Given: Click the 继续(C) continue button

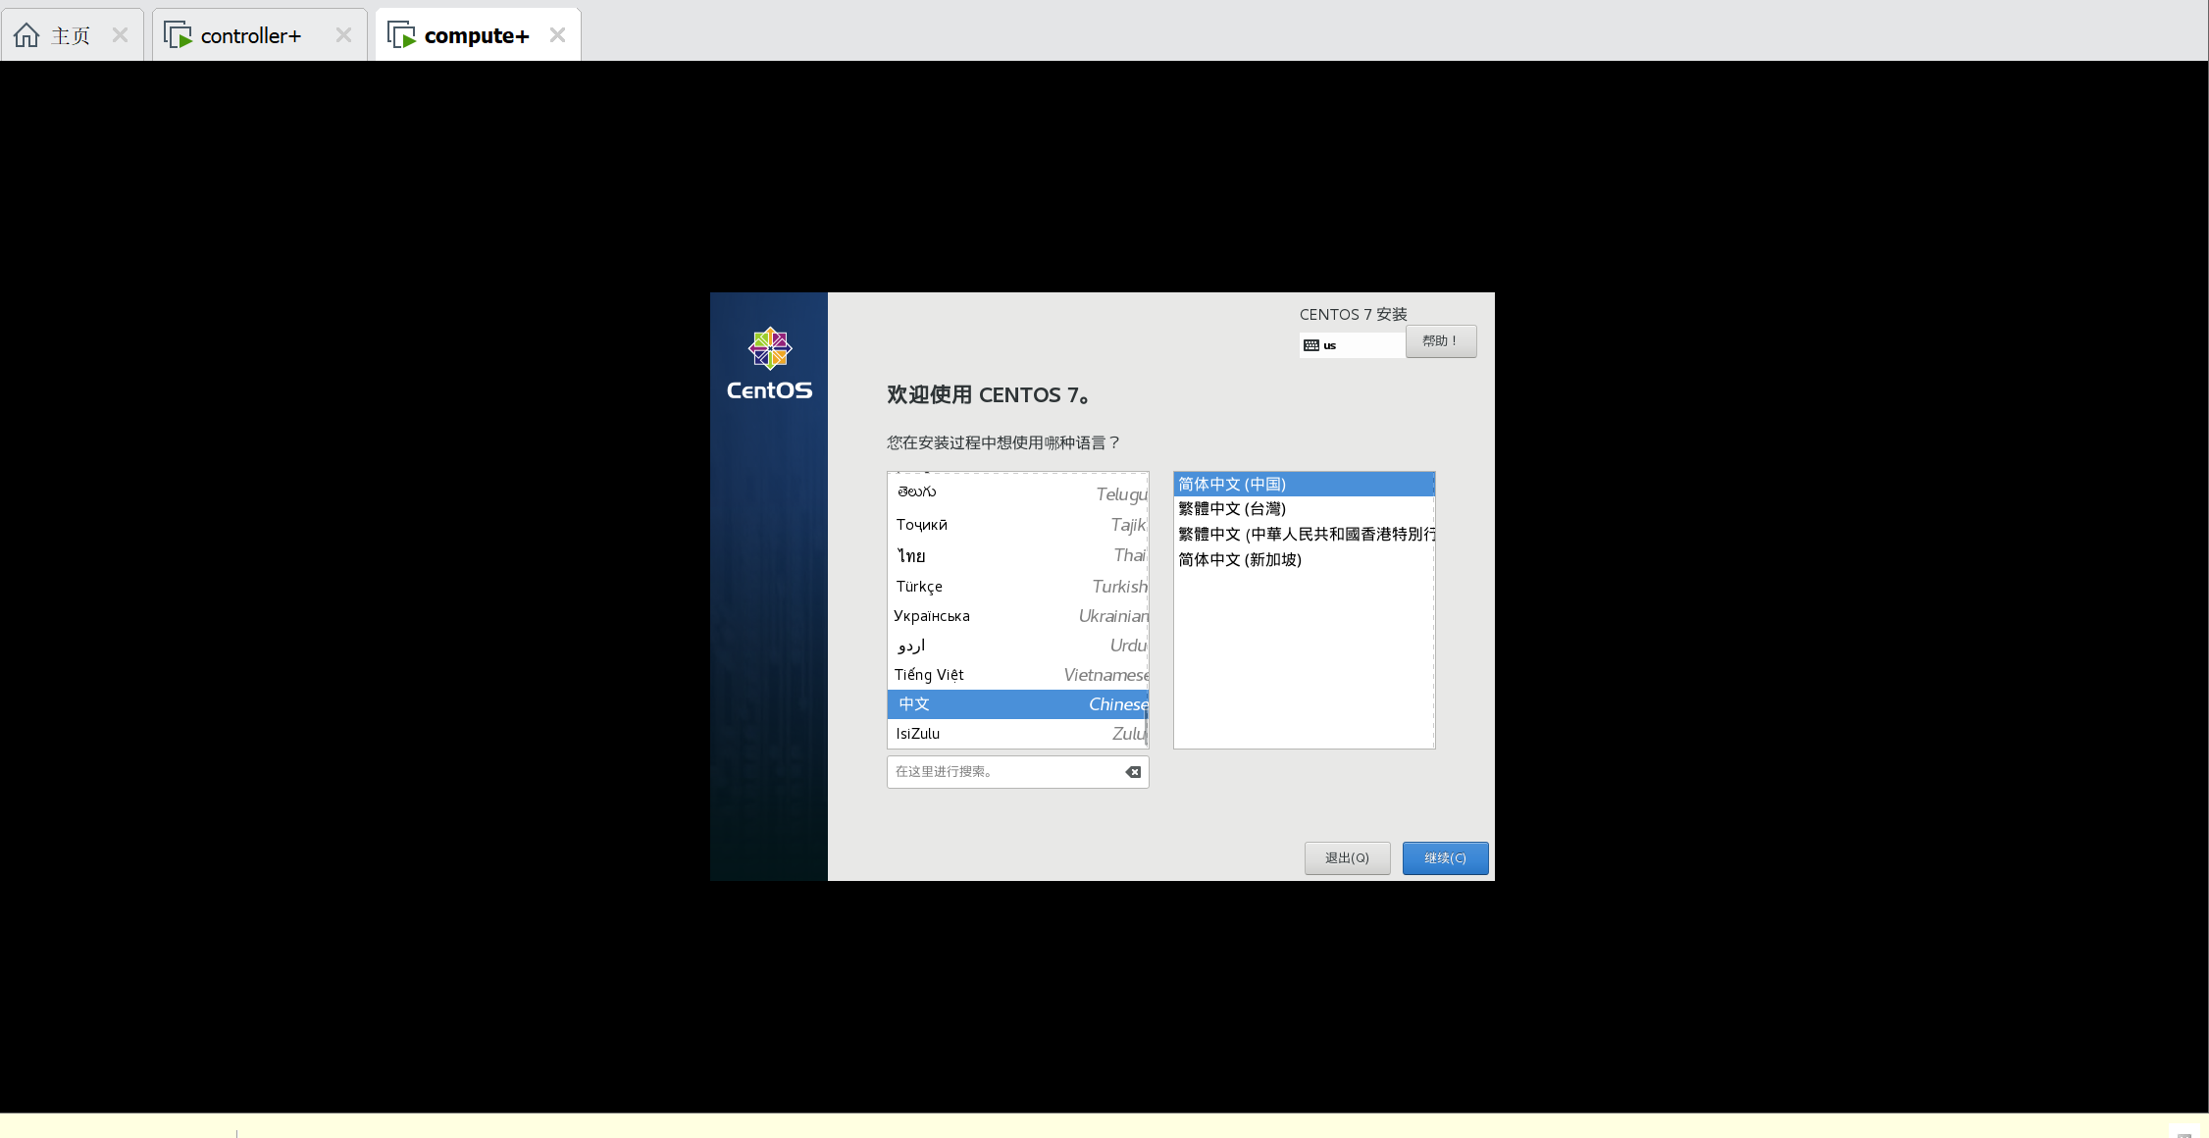Looking at the screenshot, I should 1445,858.
